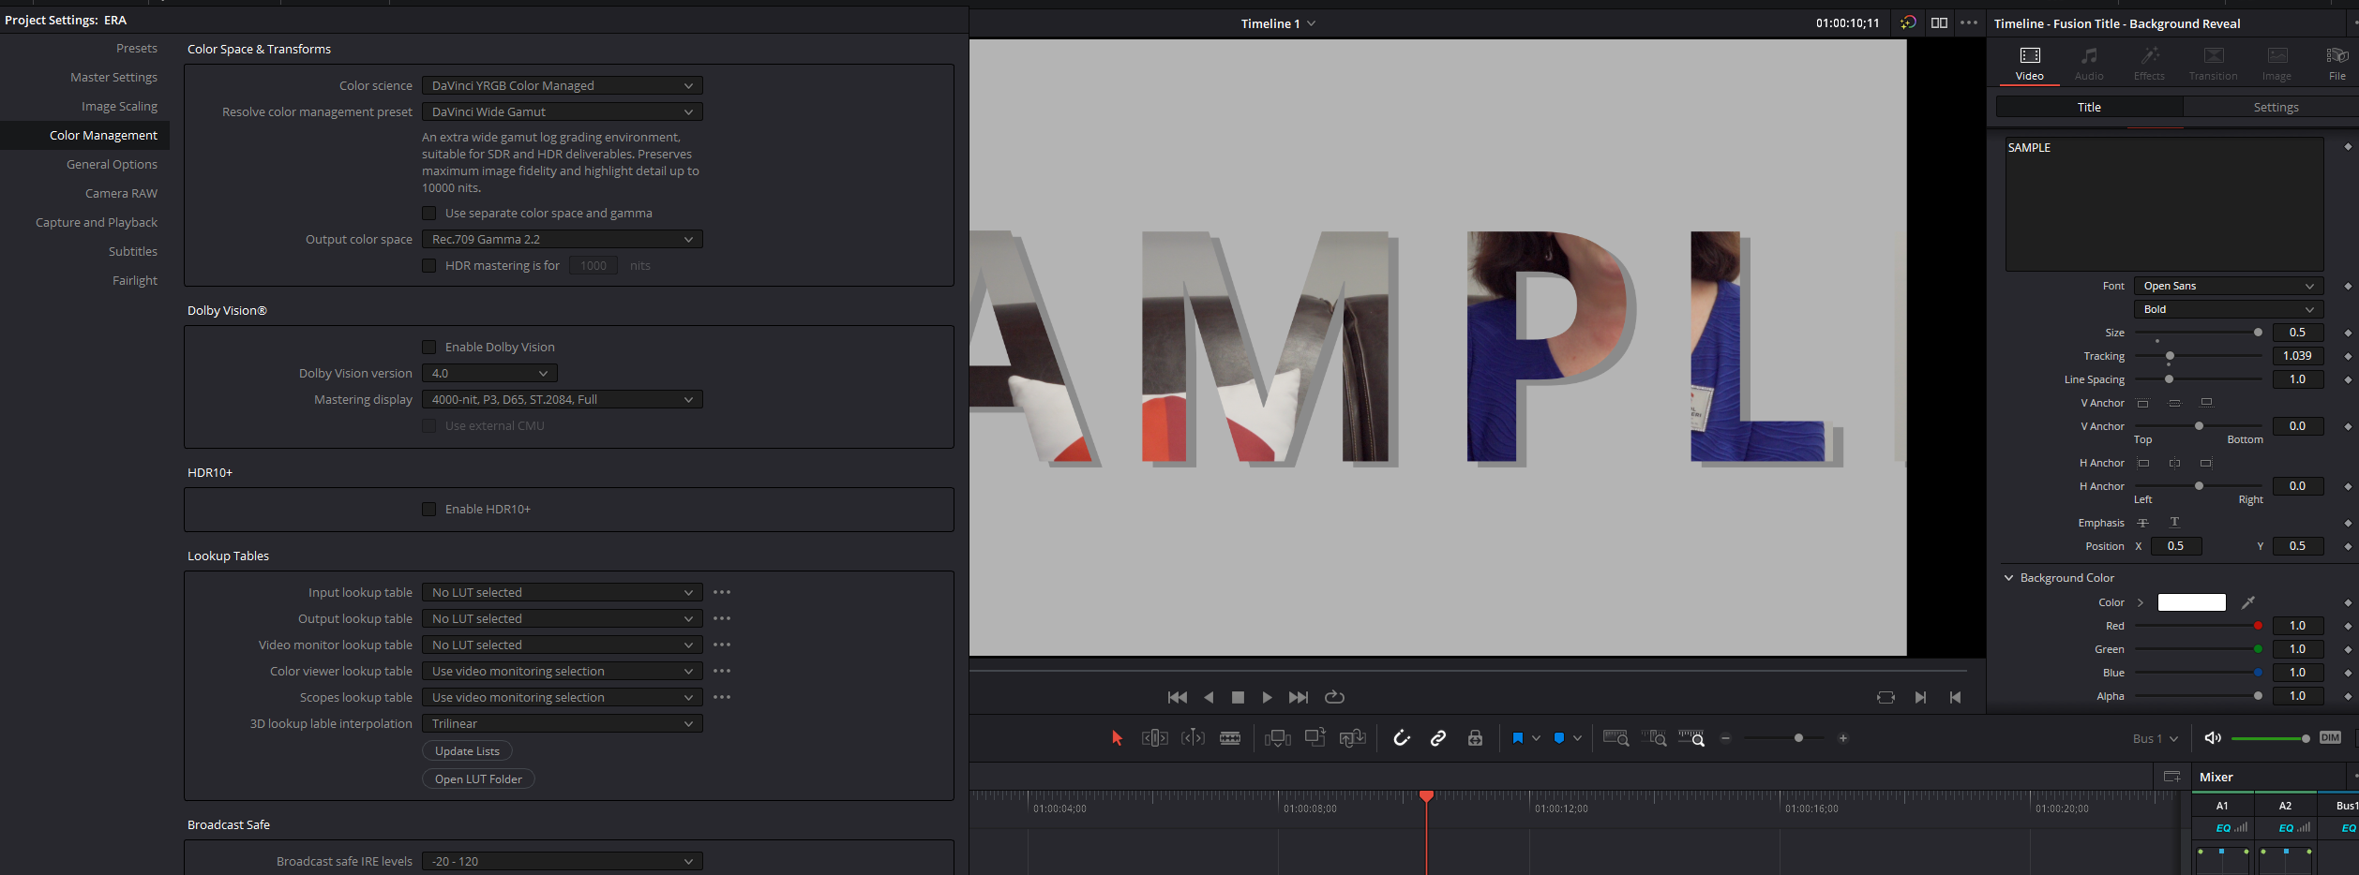The width and height of the screenshot is (2359, 875).
Task: Open Input lookup table dropdown
Action: tap(562, 592)
